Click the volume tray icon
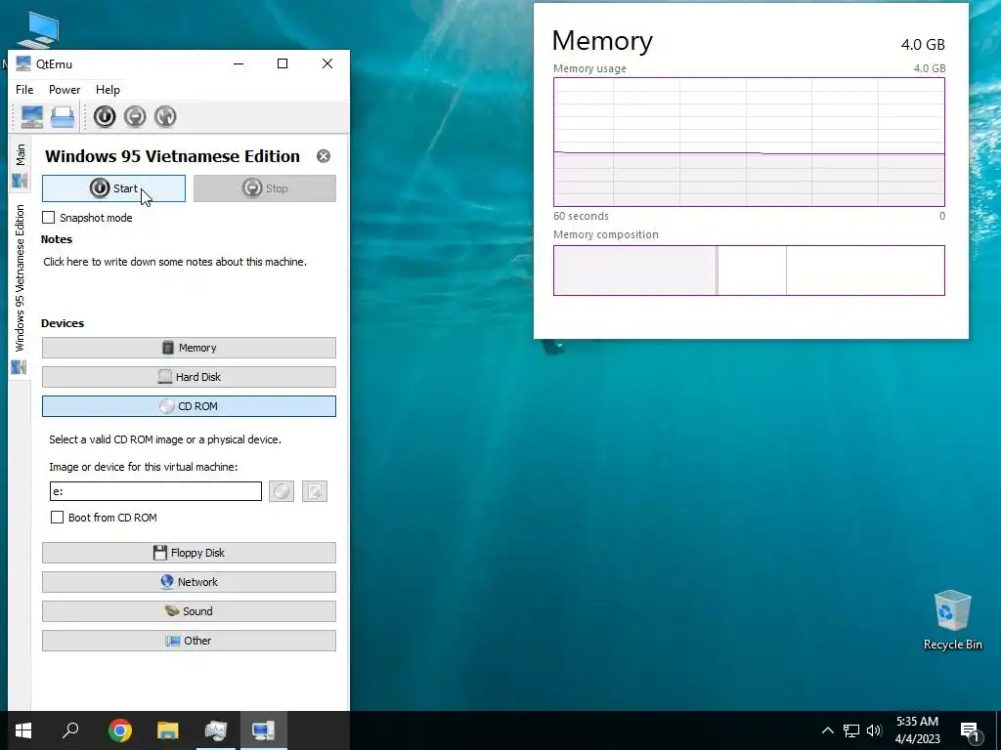 tap(873, 730)
